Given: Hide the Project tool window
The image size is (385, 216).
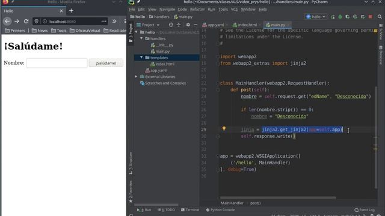Looking at the screenshot, I should coord(196,25).
